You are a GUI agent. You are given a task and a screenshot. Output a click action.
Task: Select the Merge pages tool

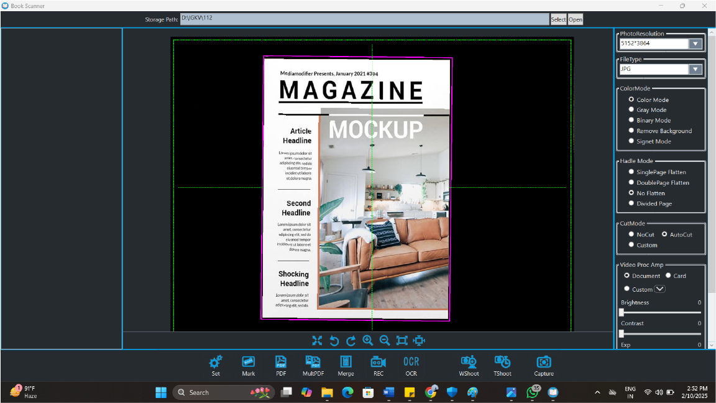(346, 362)
